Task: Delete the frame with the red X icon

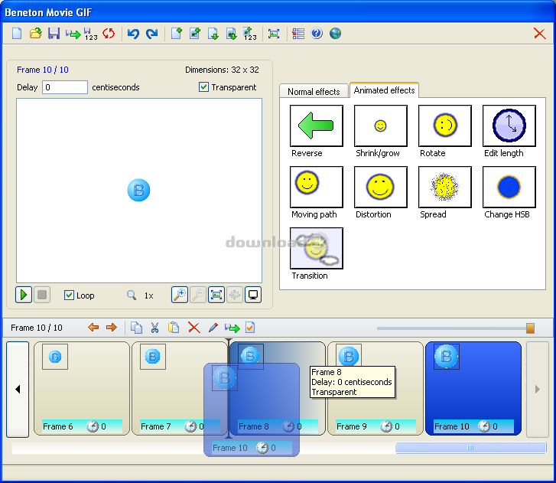Action: tap(194, 327)
